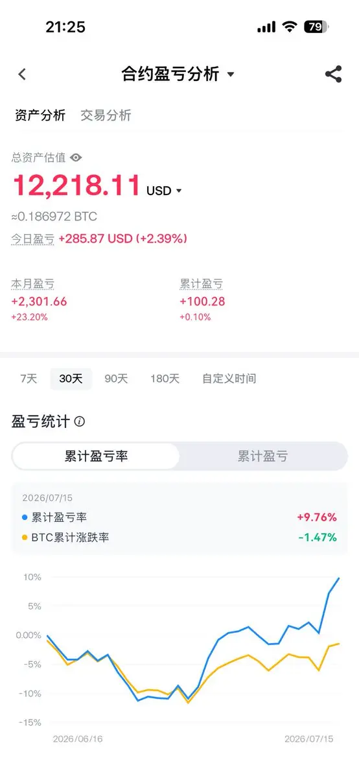The height and width of the screenshot is (778, 359).
Task: Tap the Wi-Fi icon in status bar
Action: pos(289,27)
